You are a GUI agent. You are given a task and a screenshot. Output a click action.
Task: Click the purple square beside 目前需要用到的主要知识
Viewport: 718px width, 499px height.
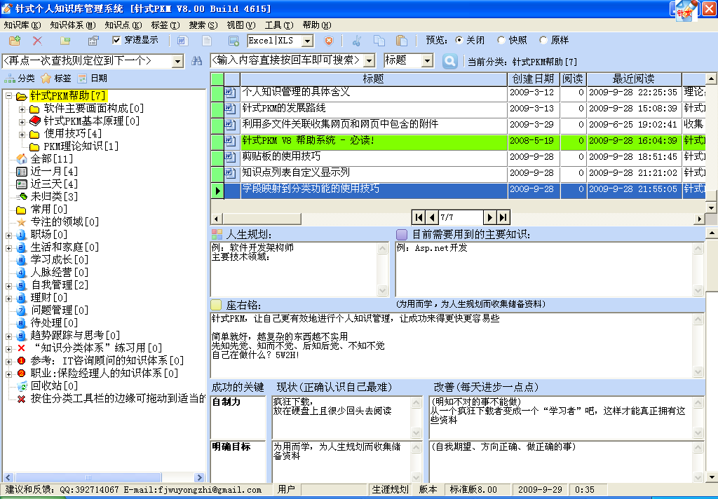click(402, 234)
